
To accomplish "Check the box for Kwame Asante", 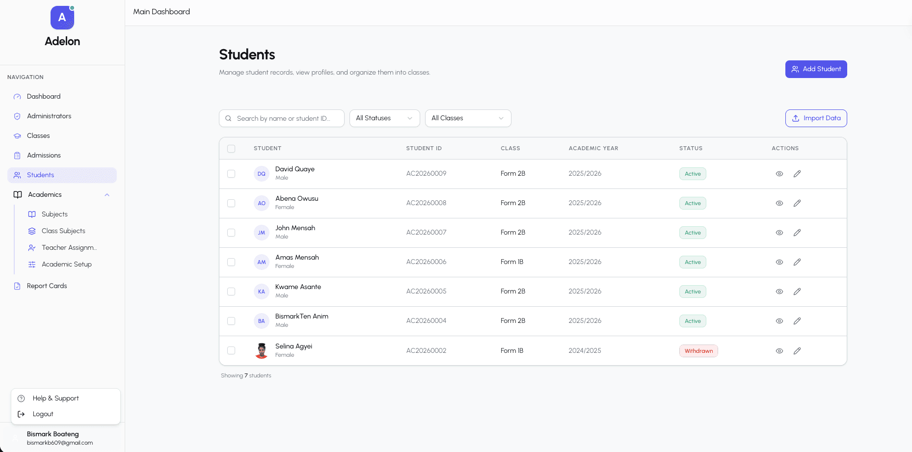I will coord(231,292).
